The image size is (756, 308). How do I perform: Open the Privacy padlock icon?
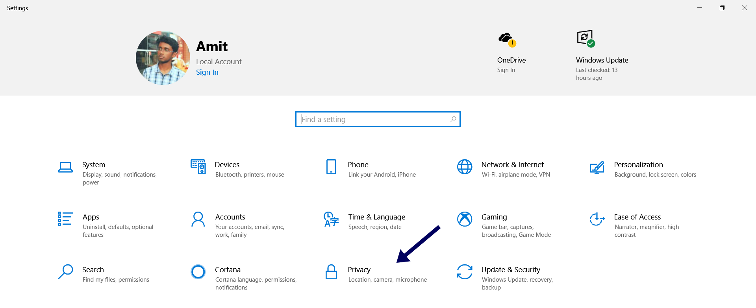click(331, 272)
